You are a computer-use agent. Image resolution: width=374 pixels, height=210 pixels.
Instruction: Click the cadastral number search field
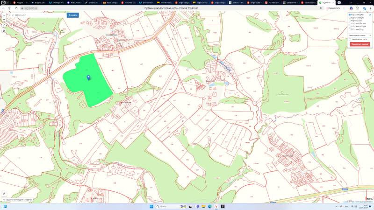click(36, 15)
